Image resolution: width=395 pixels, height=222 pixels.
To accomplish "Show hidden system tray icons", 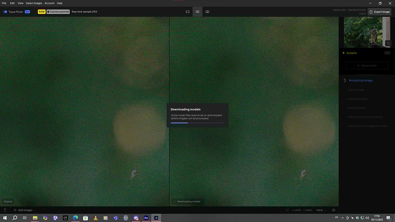I will coord(342,217).
